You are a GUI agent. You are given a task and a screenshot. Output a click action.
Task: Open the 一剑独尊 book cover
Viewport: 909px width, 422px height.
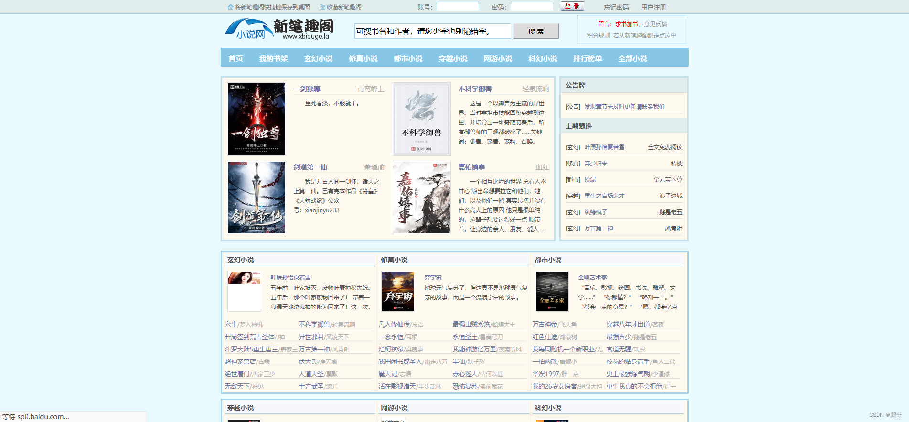(x=257, y=119)
